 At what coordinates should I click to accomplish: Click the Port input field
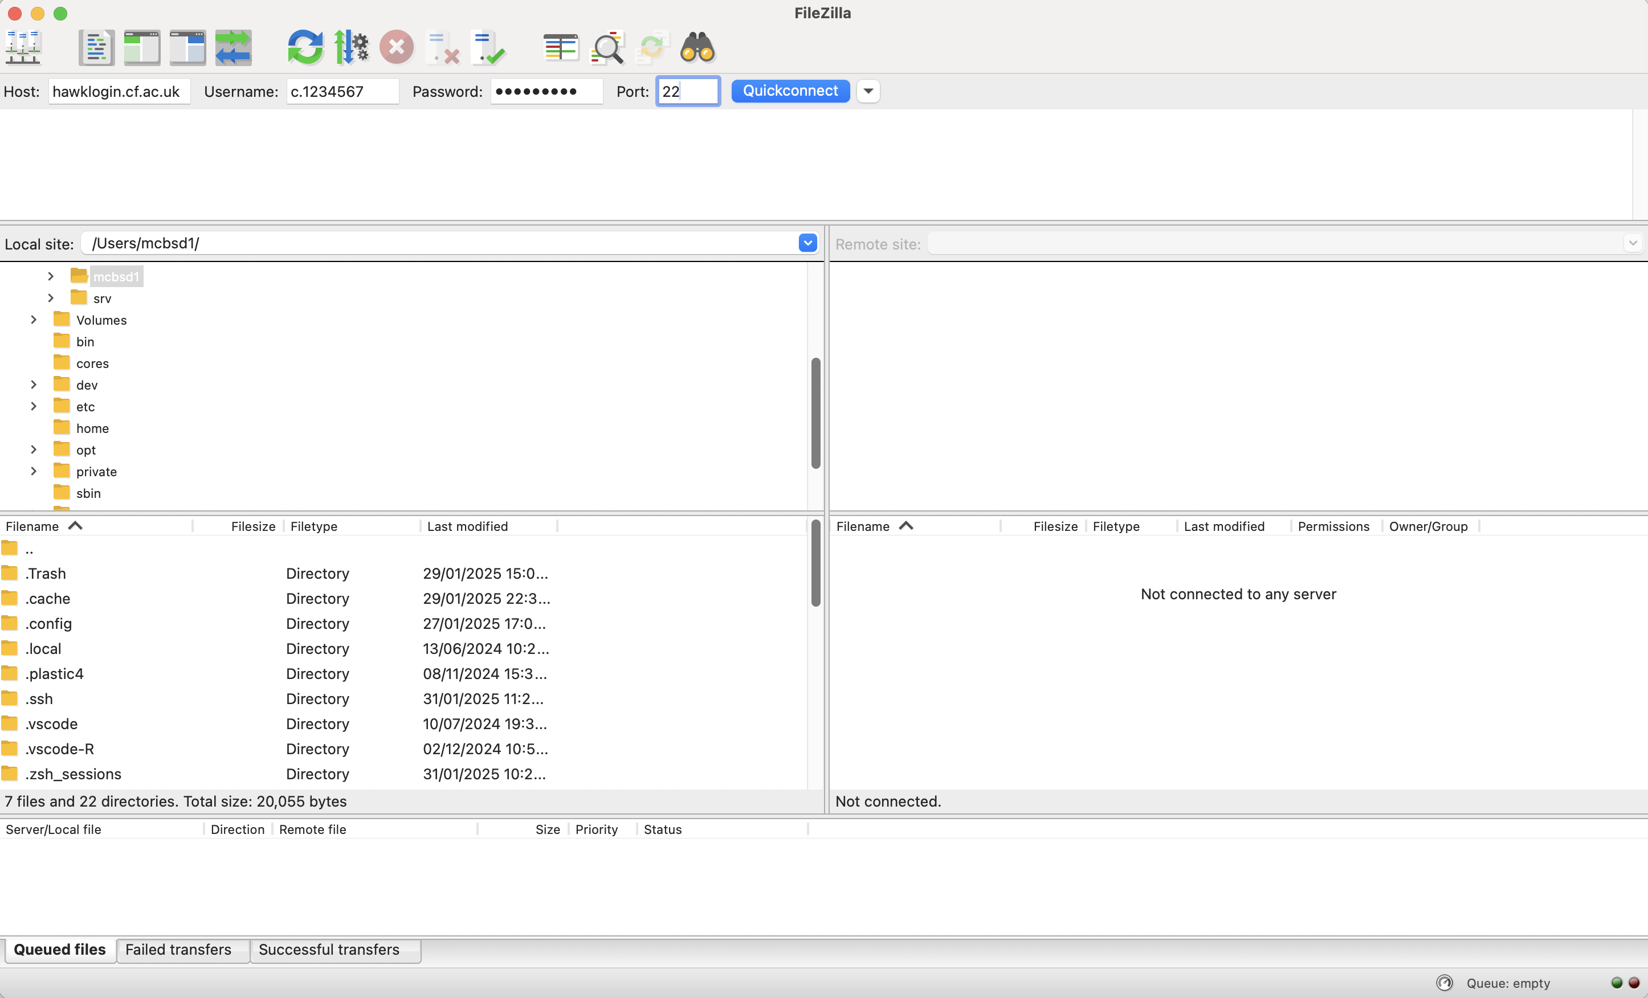(688, 91)
